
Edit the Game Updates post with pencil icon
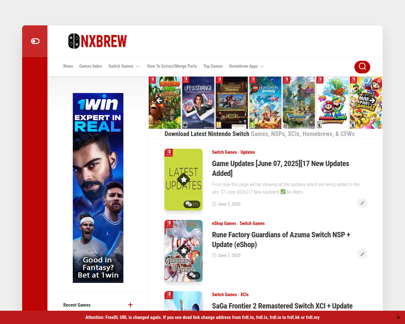362,203
